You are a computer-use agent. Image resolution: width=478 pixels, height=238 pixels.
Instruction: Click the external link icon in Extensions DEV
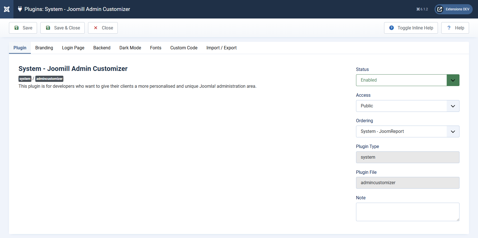(x=440, y=9)
